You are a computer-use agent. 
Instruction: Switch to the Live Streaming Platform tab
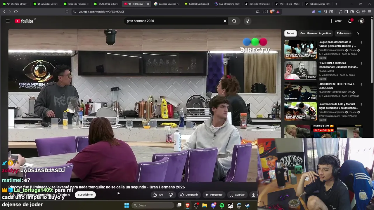(227, 4)
